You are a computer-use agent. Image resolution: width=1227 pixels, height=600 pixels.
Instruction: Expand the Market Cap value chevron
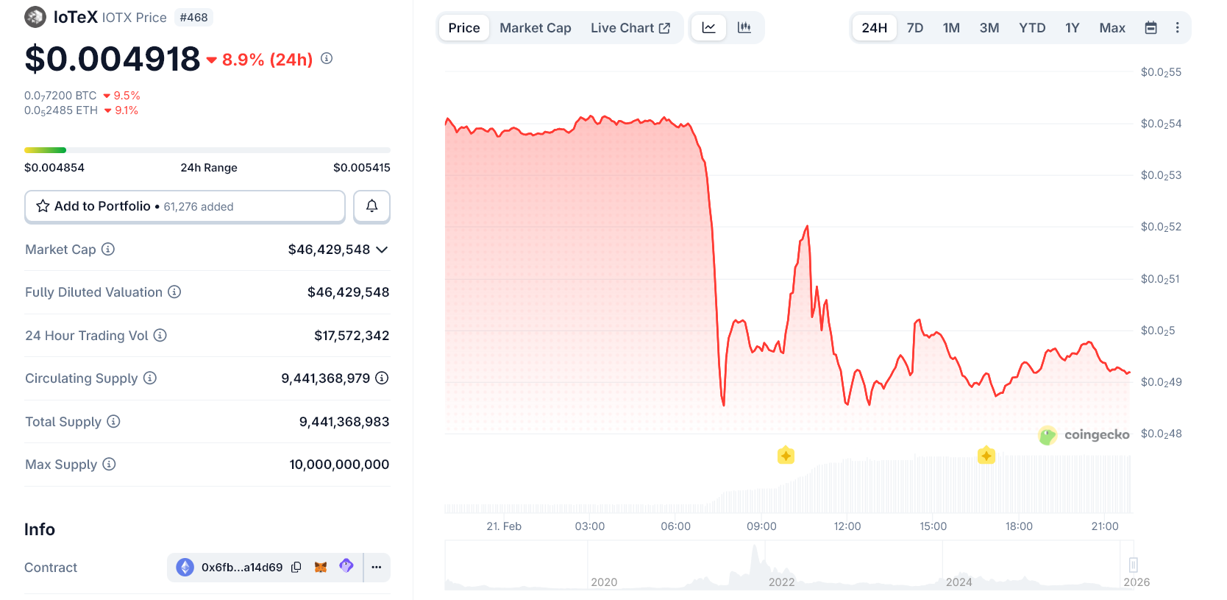tap(382, 250)
